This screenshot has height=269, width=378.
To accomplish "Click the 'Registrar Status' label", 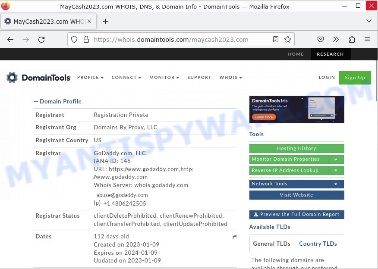I will point(57,216).
